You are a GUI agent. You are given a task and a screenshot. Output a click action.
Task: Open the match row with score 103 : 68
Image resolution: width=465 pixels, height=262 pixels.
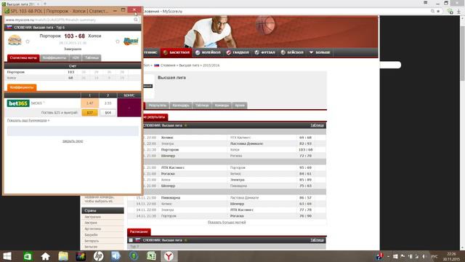coord(227,150)
